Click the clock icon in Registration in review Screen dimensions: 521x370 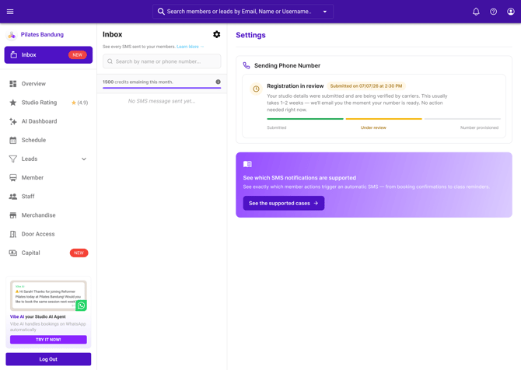click(x=256, y=89)
